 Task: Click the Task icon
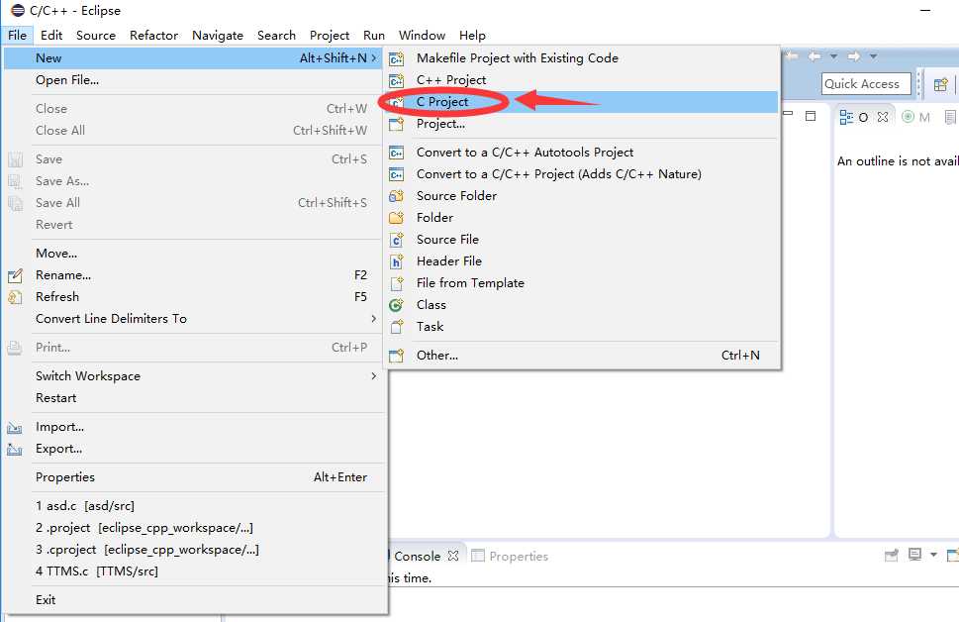(396, 327)
